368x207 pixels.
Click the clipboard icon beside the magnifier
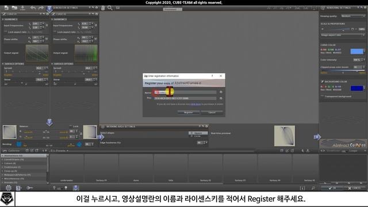103,8
